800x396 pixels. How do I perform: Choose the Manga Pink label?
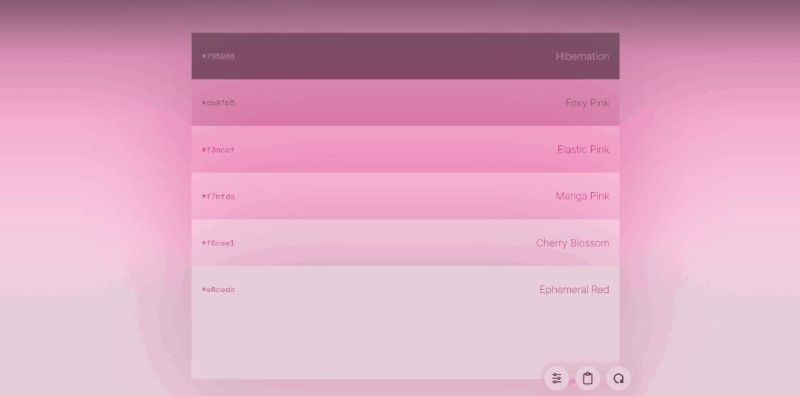(582, 197)
